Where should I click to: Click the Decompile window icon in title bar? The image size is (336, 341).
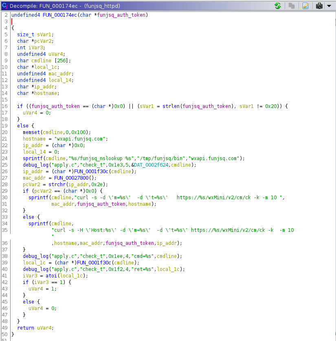(x=4, y=6)
